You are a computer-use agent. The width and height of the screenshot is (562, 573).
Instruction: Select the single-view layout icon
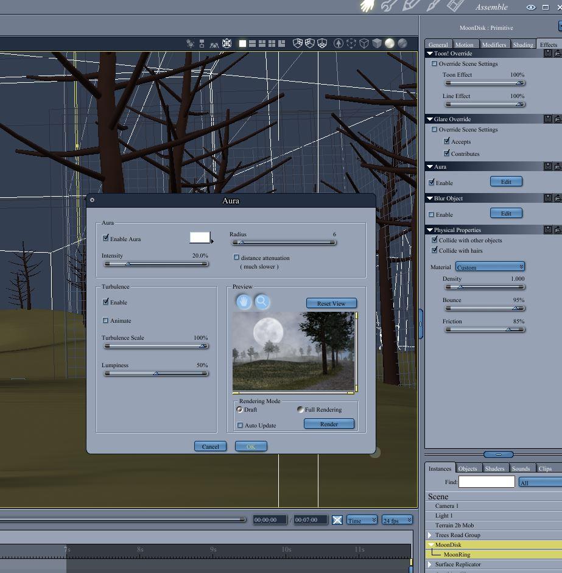[242, 43]
